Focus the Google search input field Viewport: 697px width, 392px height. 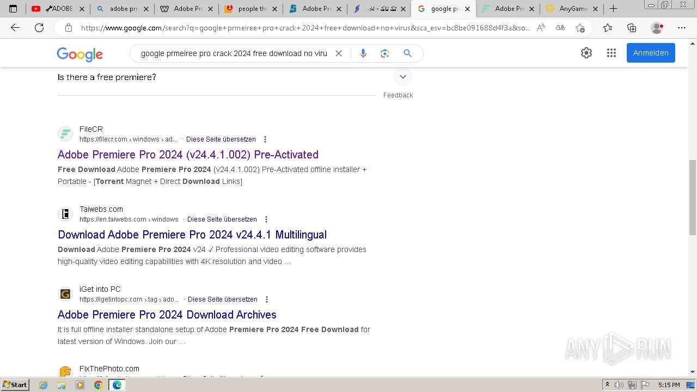point(234,53)
